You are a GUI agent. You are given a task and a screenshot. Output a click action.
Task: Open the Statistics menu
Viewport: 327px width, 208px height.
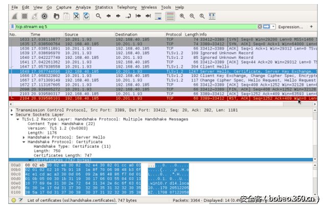104,8
